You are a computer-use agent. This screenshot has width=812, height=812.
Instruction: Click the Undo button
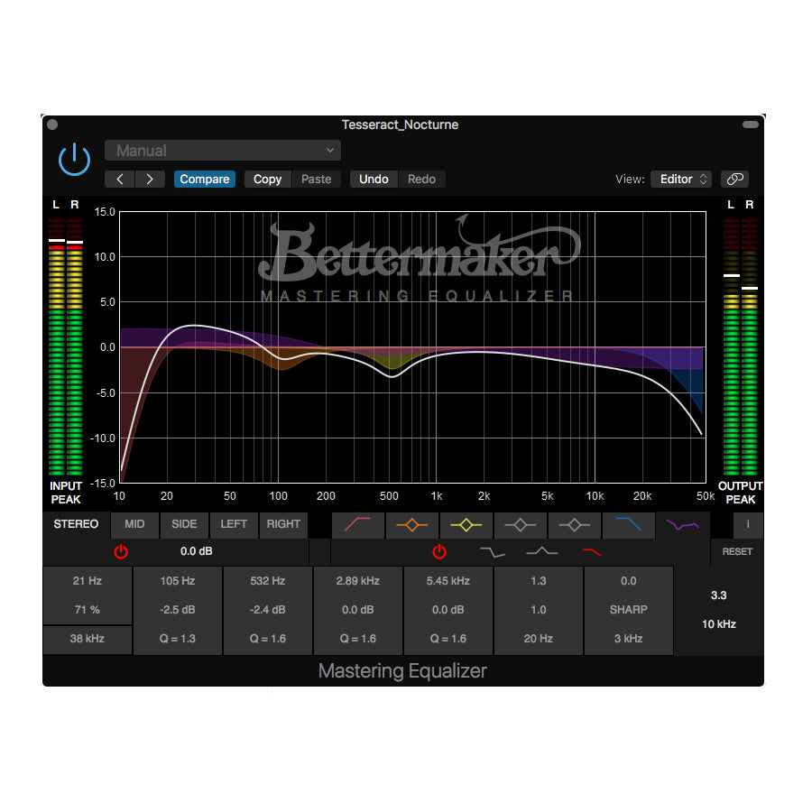pyautogui.click(x=373, y=179)
